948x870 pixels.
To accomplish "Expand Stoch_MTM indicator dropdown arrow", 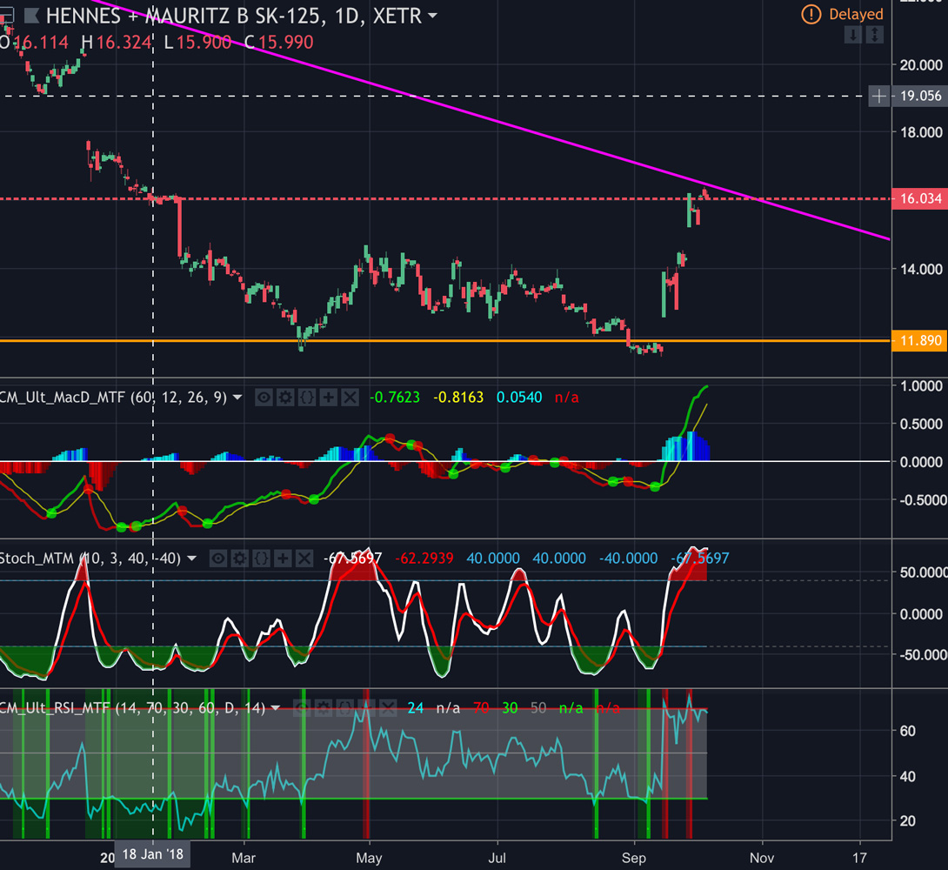I will tap(191, 559).
